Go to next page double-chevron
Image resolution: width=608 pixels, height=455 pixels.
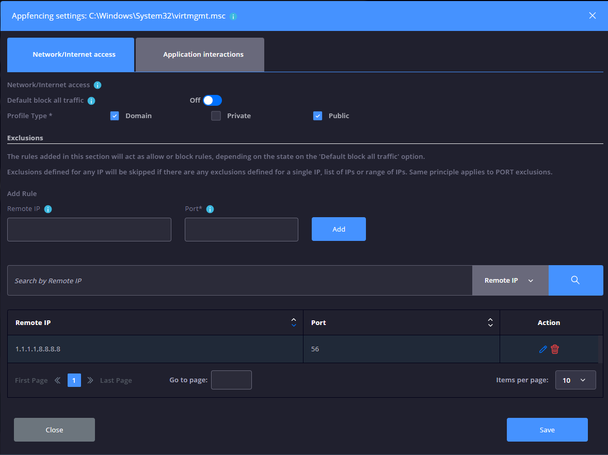coord(90,380)
